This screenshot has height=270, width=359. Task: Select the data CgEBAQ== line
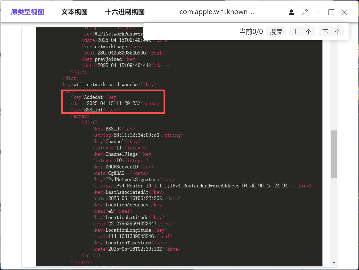120,173
